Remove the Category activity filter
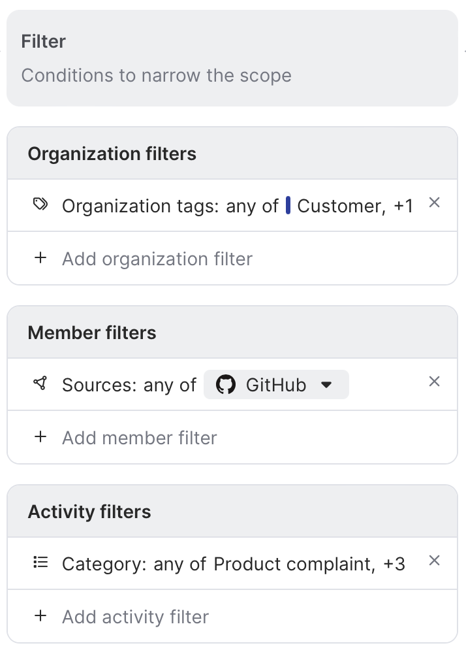 [x=434, y=561]
